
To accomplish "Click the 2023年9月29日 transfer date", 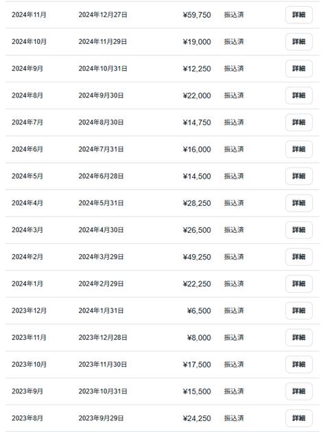I will pyautogui.click(x=101, y=418).
